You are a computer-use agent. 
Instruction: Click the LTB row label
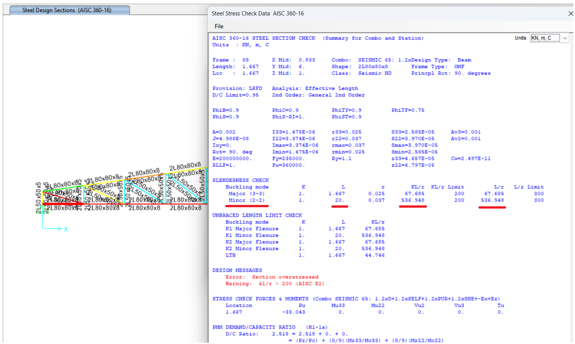[231, 255]
